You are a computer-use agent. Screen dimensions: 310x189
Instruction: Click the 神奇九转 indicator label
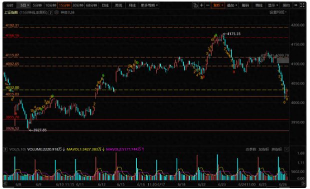click(67, 12)
